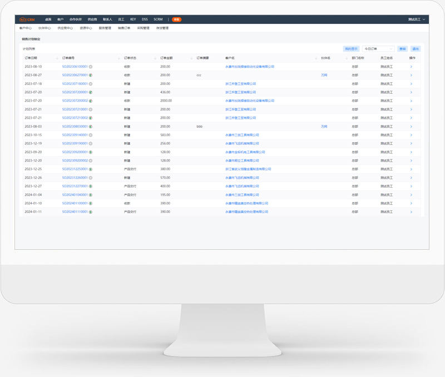Click the 查询 button
The image size is (445, 377).
pyautogui.click(x=402, y=49)
